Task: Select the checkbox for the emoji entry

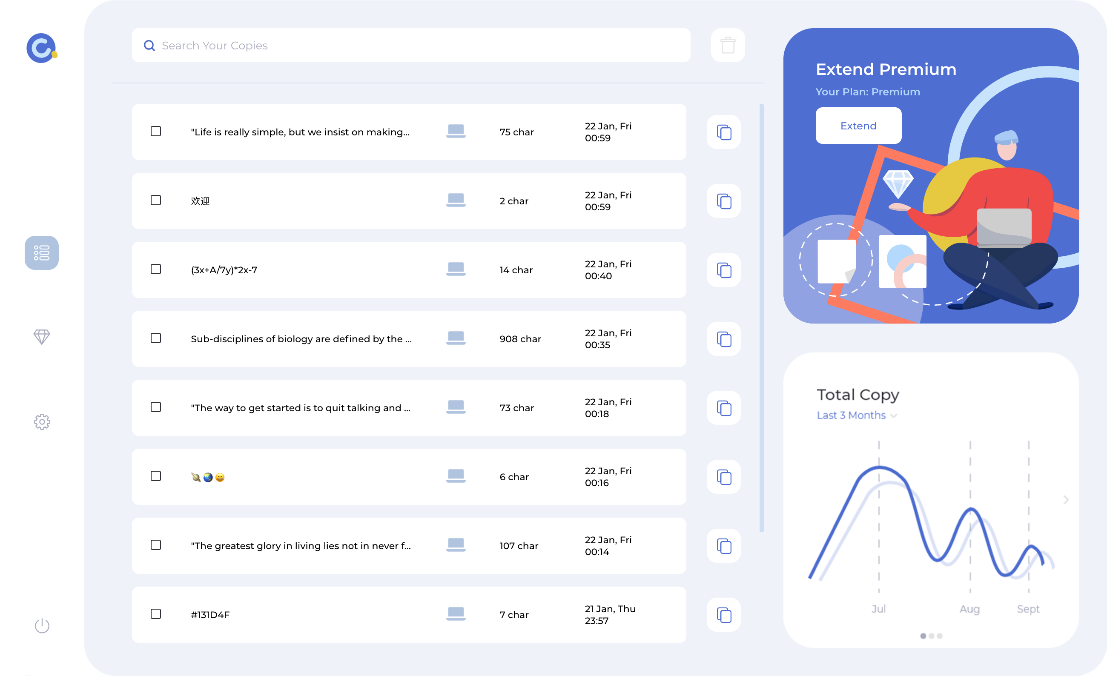Action: point(156,476)
